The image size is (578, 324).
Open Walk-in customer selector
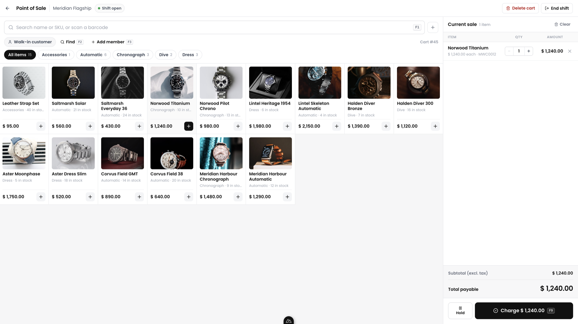coord(30,42)
